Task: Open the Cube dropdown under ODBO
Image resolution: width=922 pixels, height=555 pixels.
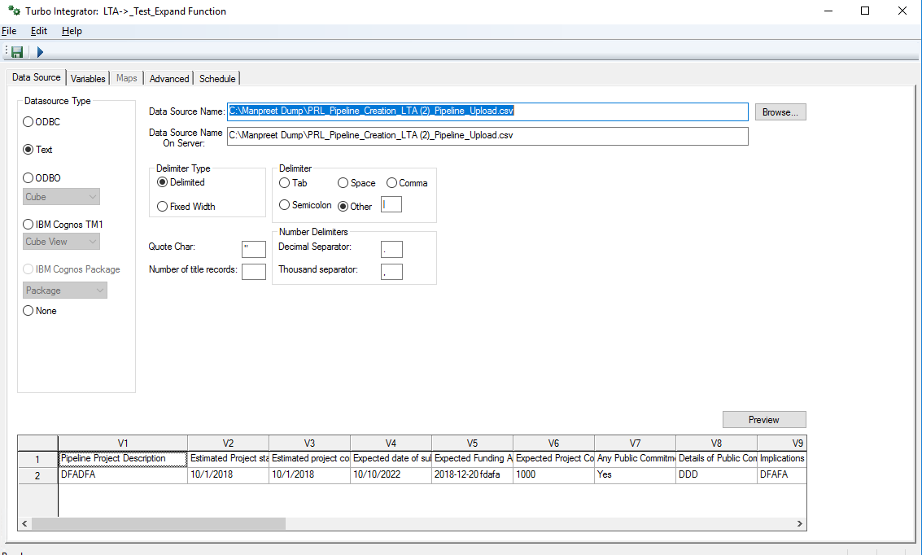Action: (61, 196)
